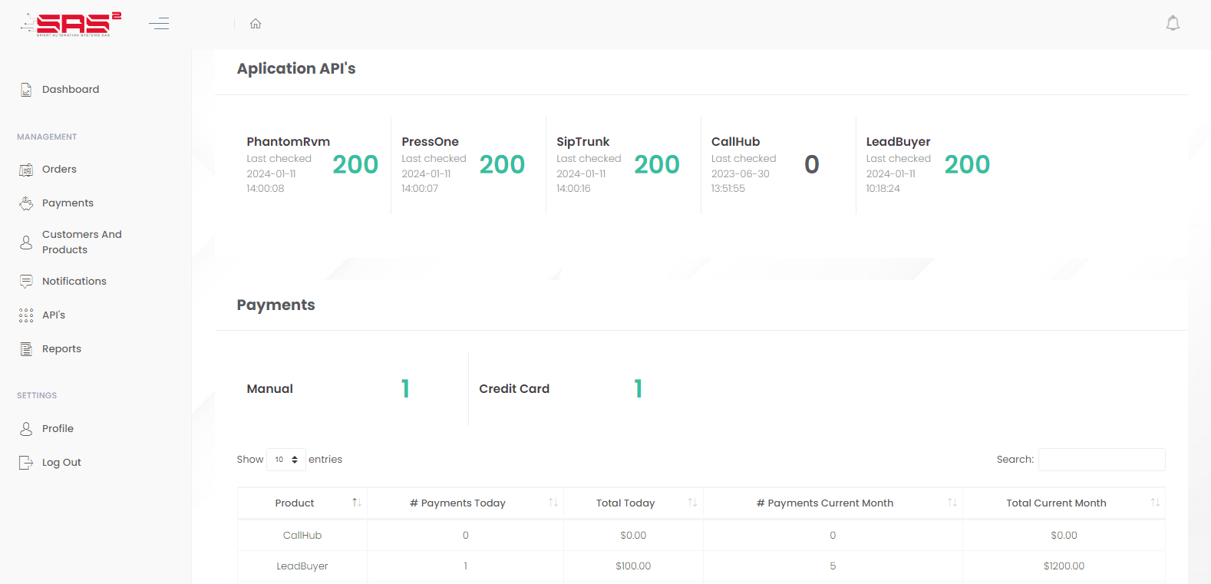Click the API's grid dots icon
Image resolution: width=1211 pixels, height=584 pixels.
coord(26,315)
